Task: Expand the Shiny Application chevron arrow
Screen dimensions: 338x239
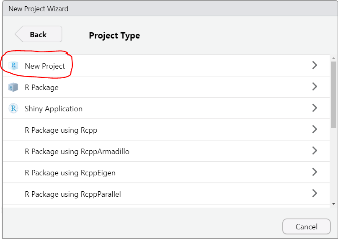Action: [x=315, y=108]
